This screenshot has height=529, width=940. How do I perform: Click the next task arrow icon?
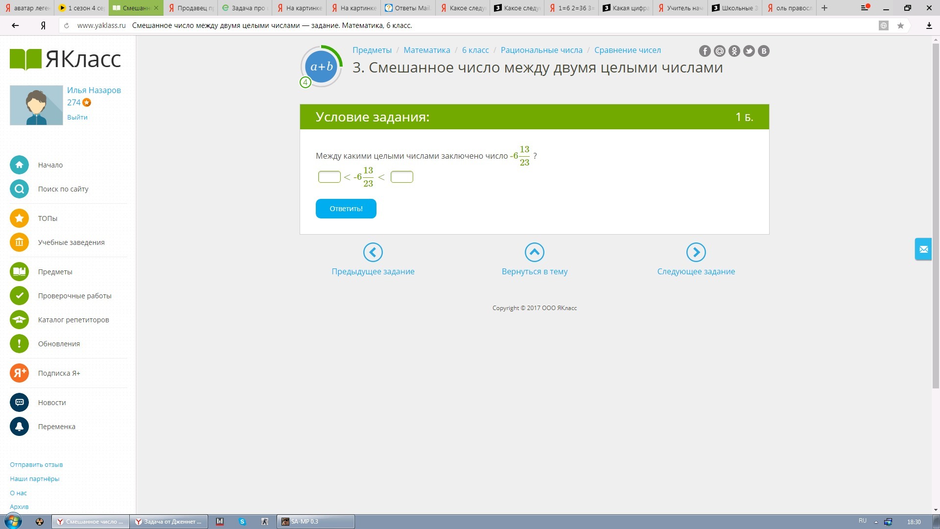point(696,253)
